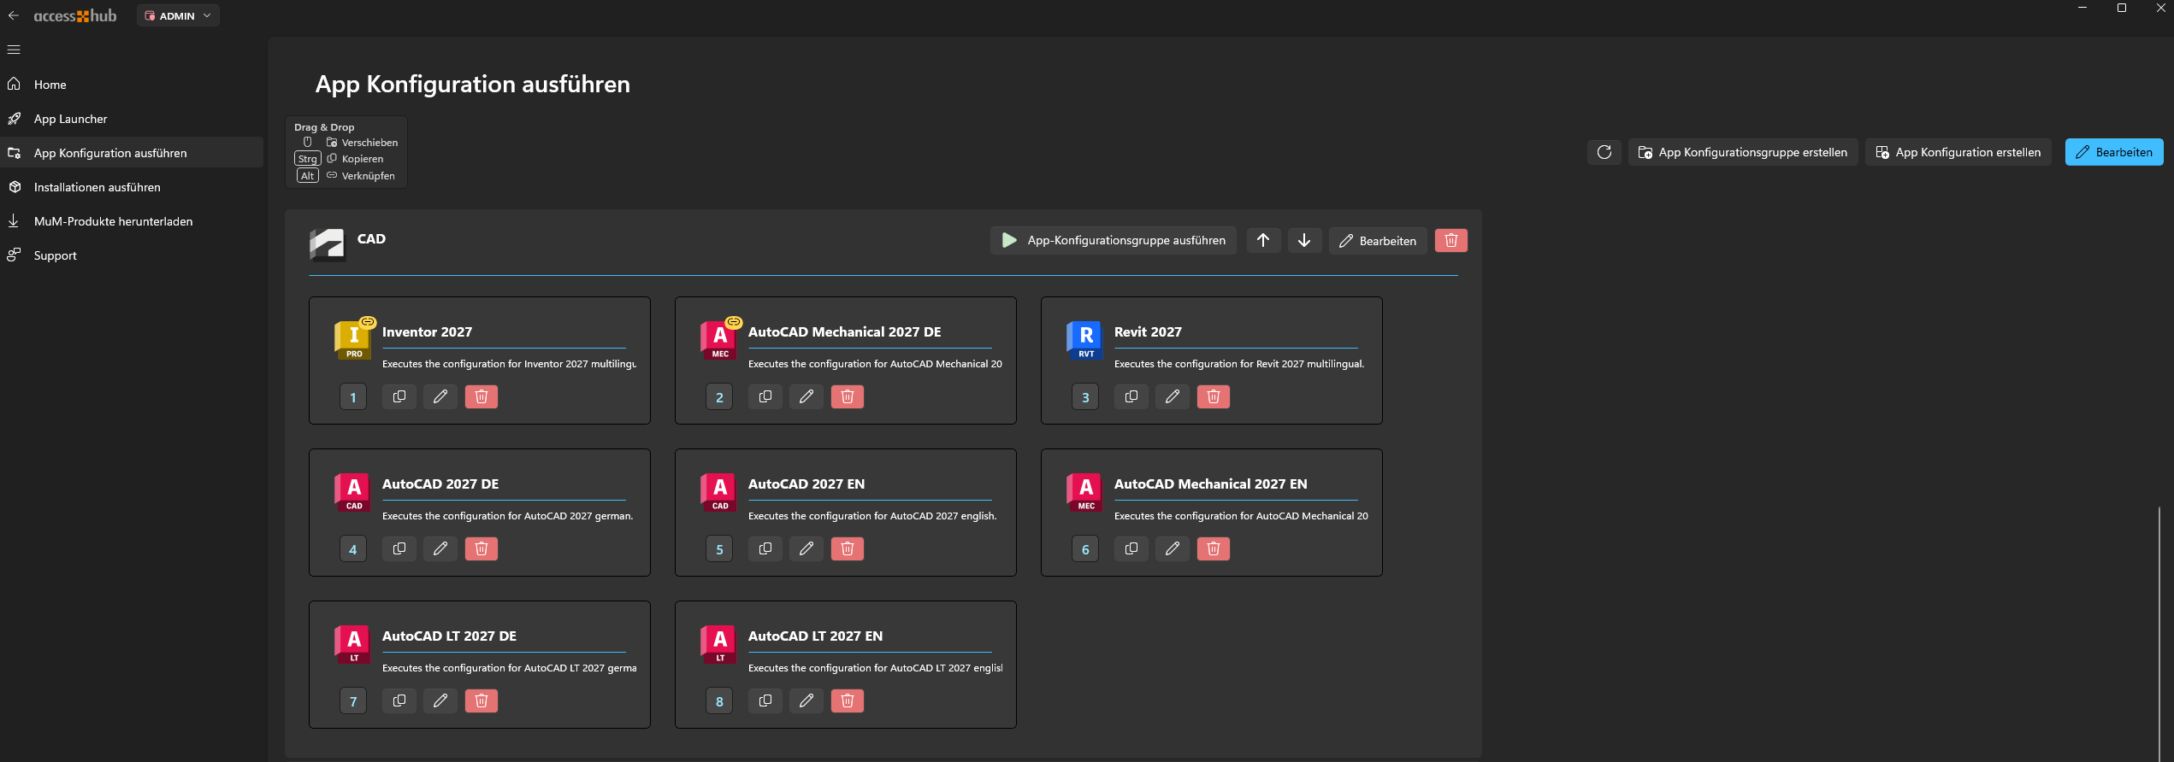The height and width of the screenshot is (762, 2174).
Task: Click the Inventor 2027 app icon
Action: [x=353, y=340]
